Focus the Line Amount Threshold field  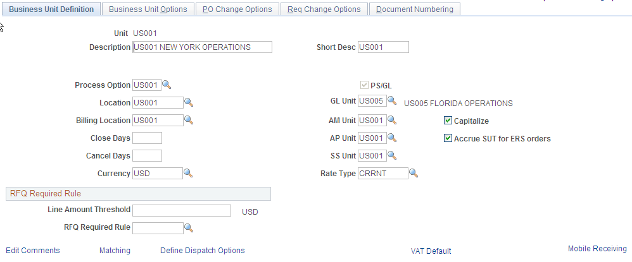click(182, 211)
